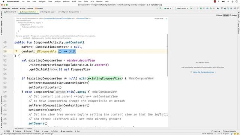Click the '4 spaces' indent status entry
Image resolution: width=240 pixels, height=135 pixels.
[x=226, y=134]
